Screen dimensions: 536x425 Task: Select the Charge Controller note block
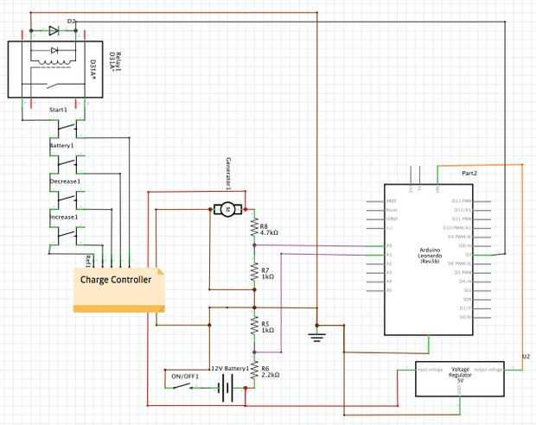click(119, 289)
